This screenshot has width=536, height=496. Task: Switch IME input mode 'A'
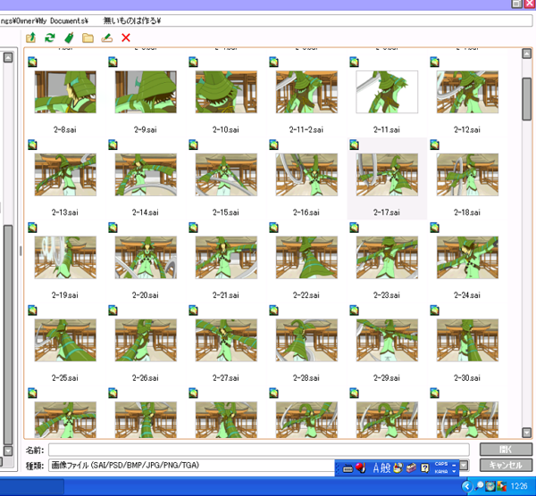pos(376,467)
